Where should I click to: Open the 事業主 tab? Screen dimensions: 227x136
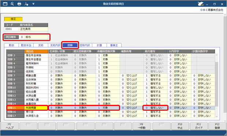click(114, 45)
